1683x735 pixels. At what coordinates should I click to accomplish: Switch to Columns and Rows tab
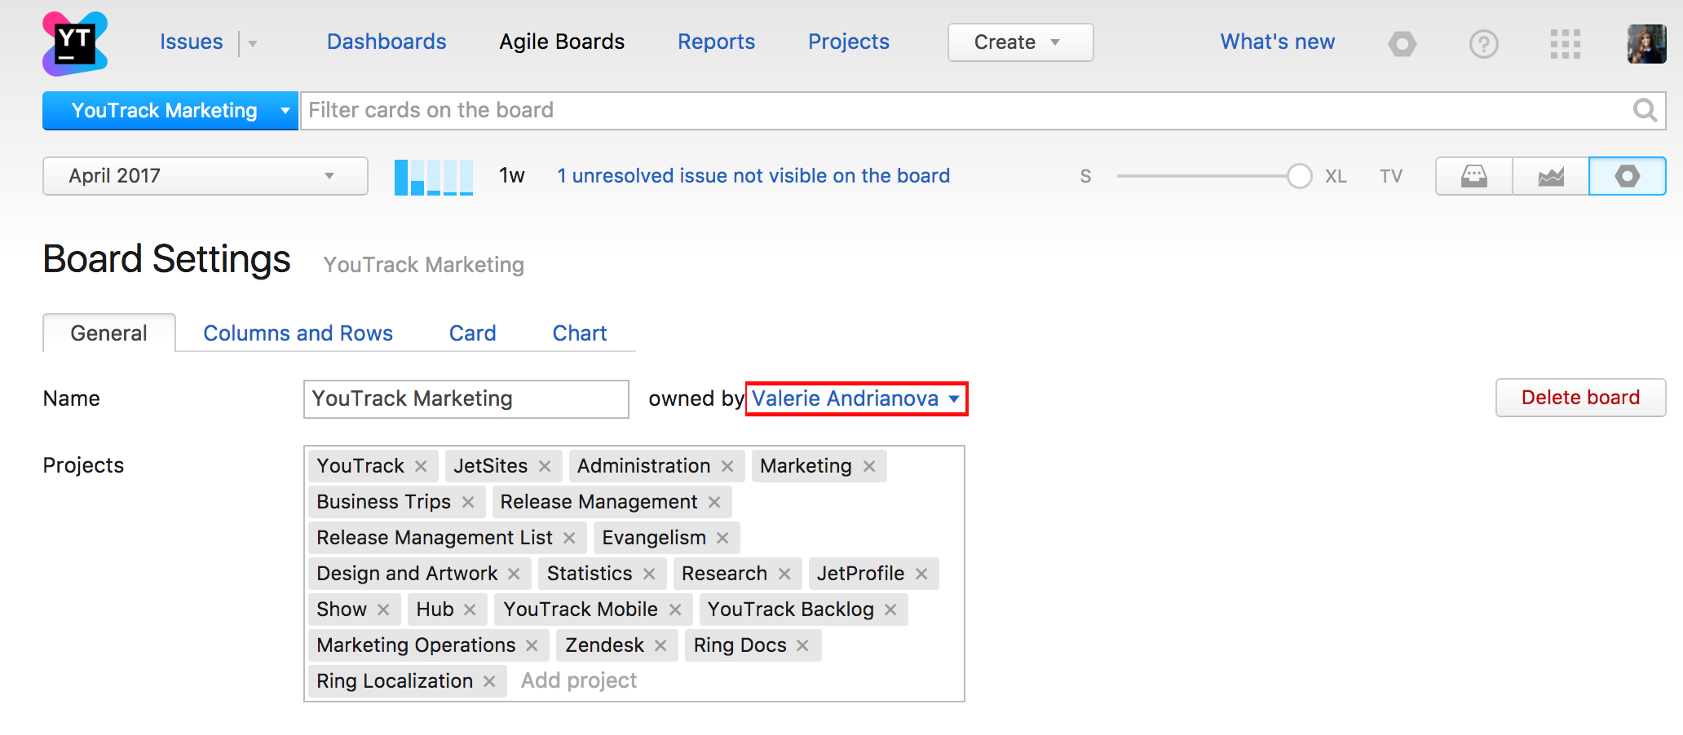pos(298,333)
